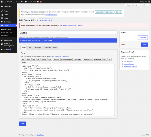The height and width of the screenshot is (137, 151).
Task: Click Yes, enable auto-update link
Action: click(68, 25)
